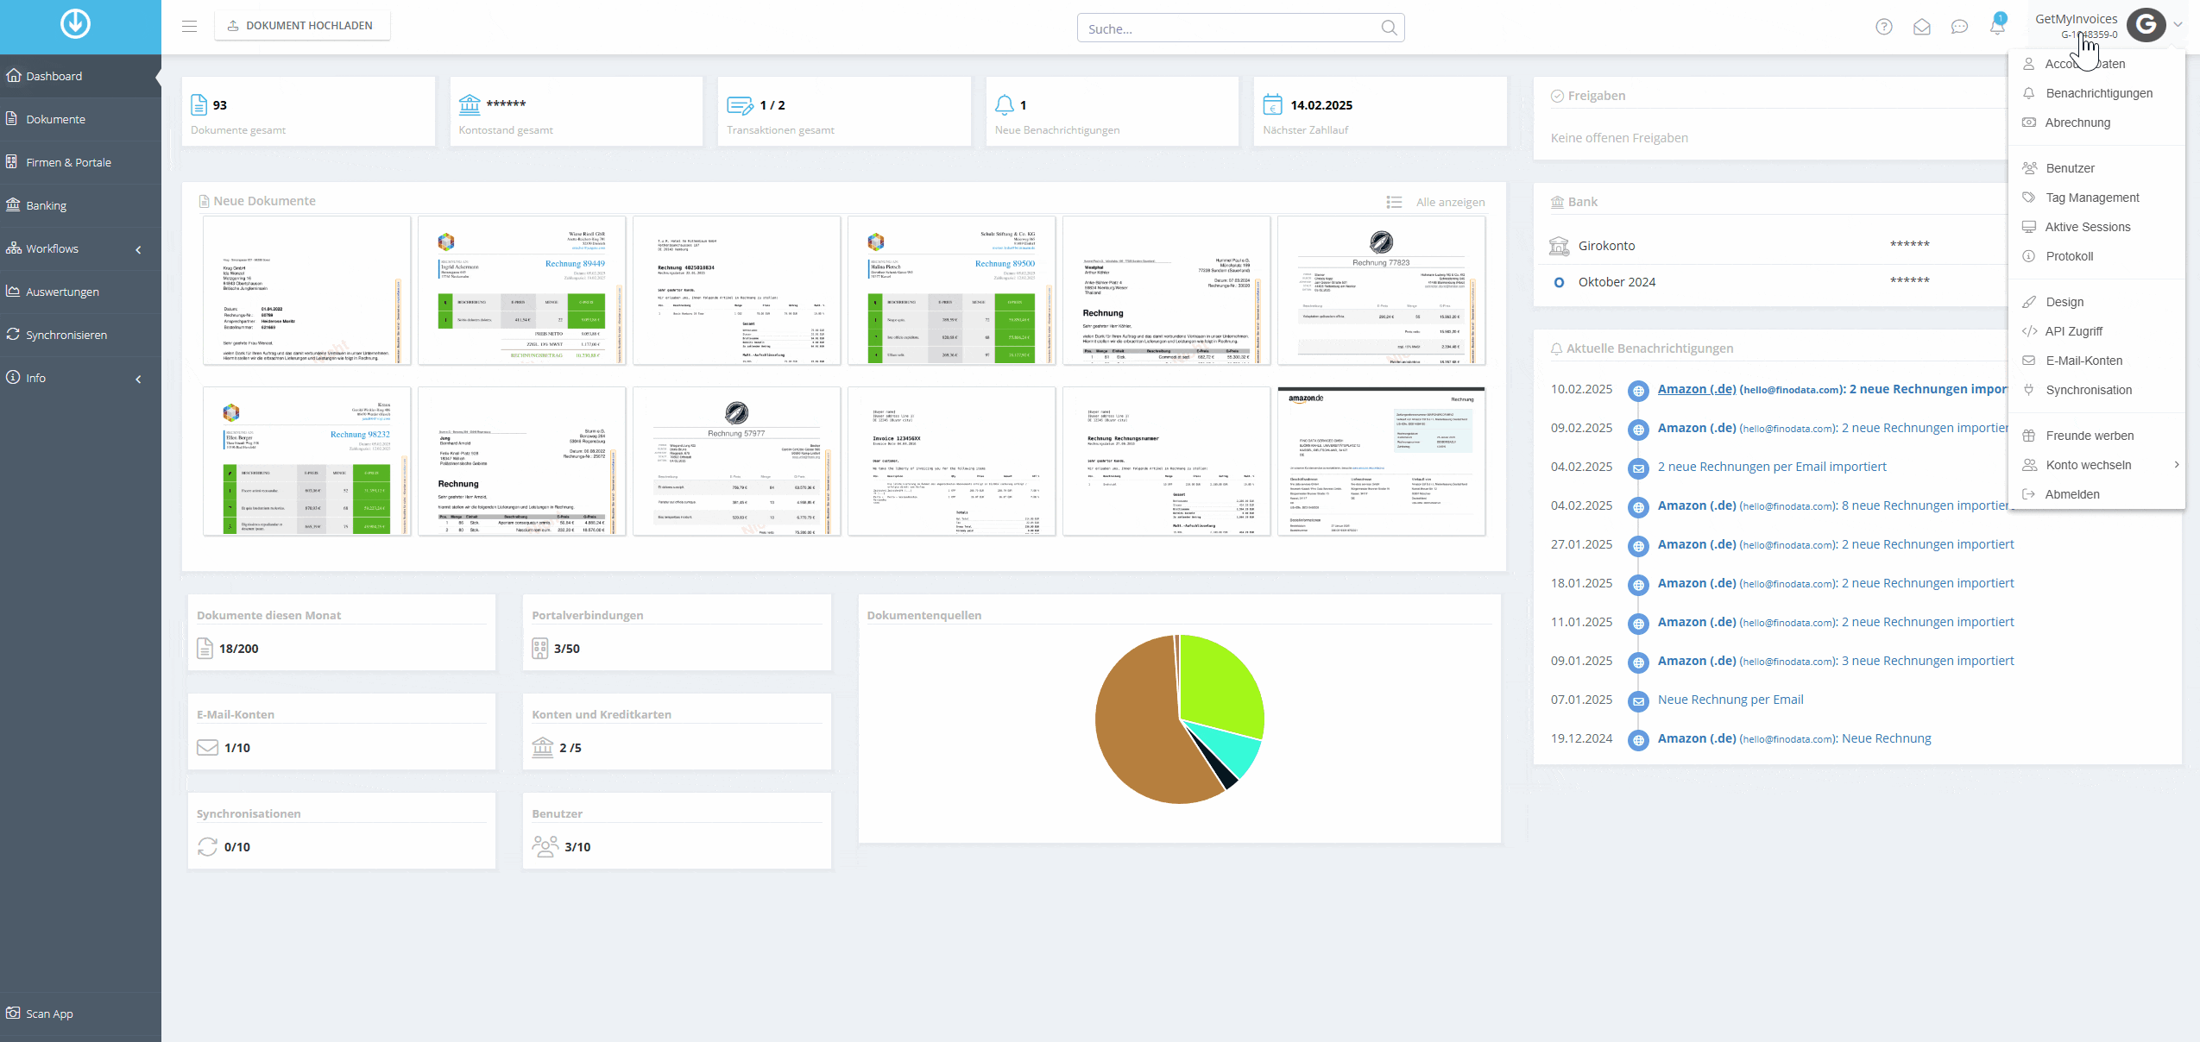
Task: Expand the Workflows sidebar chevron
Action: tap(138, 249)
